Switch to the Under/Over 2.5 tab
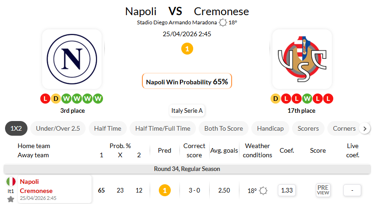The height and width of the screenshot is (204, 374). (x=58, y=128)
